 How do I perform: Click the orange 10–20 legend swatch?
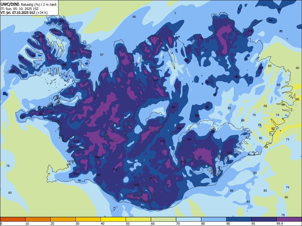38,219
